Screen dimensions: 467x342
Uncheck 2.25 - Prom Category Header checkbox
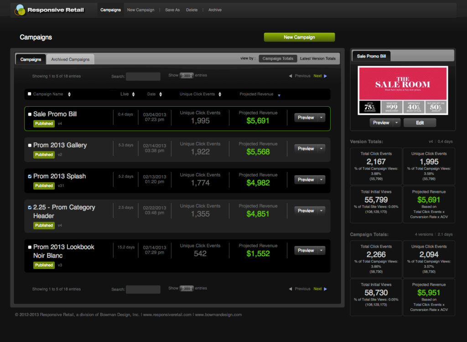point(30,207)
